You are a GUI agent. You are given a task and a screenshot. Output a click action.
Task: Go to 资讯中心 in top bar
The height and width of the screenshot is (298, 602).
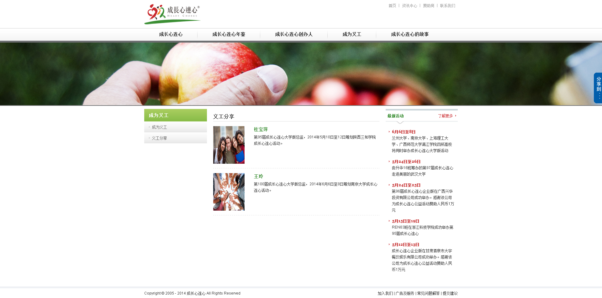click(409, 6)
